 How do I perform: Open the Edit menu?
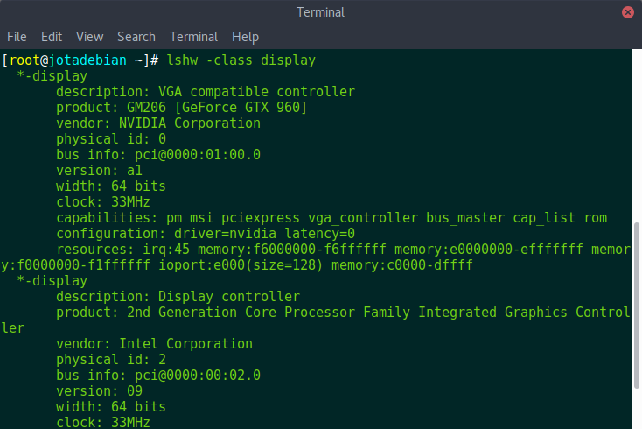coord(52,37)
